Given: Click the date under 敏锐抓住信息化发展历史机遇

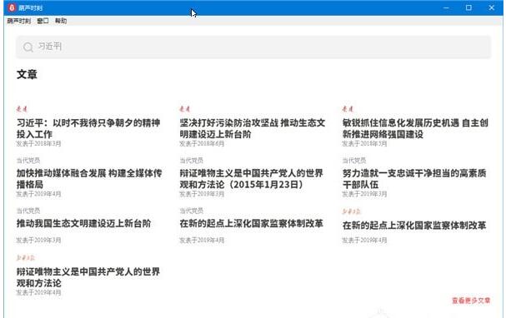Looking at the screenshot, I should pos(364,144).
